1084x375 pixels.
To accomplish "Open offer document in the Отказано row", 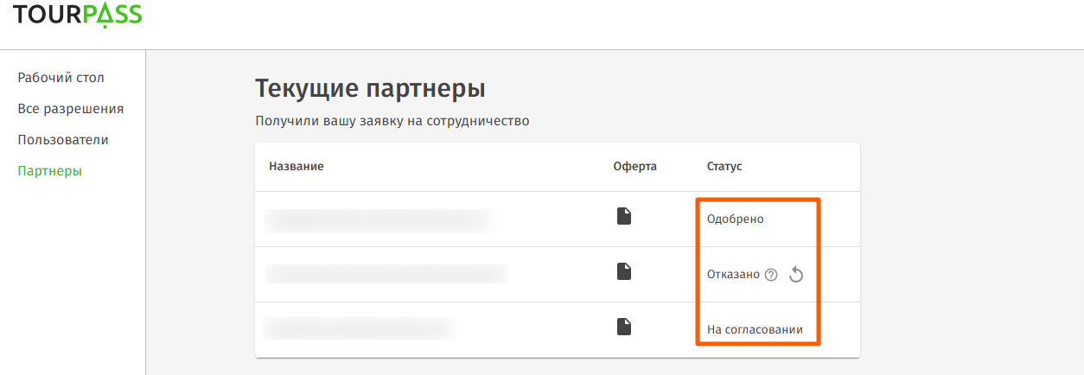I will pyautogui.click(x=623, y=272).
